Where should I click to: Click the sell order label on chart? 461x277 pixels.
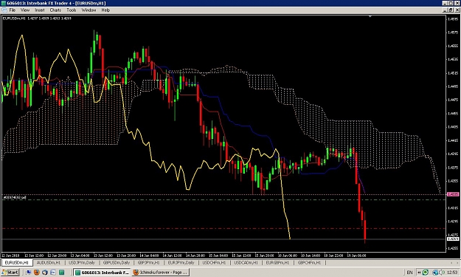15,197
